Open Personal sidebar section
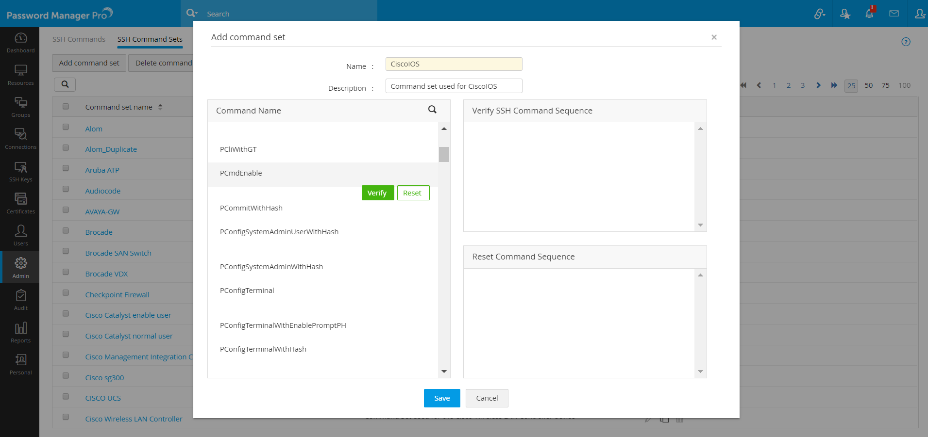This screenshot has height=437, width=928. coord(20,365)
